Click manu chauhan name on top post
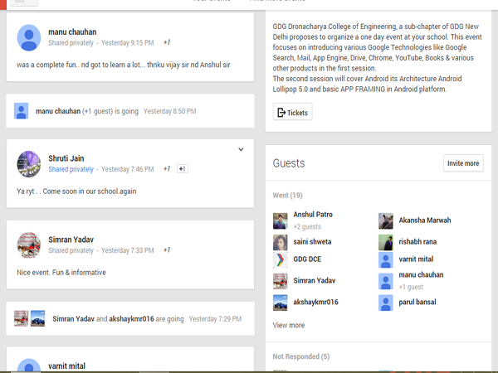The width and height of the screenshot is (498, 373). tap(72, 32)
